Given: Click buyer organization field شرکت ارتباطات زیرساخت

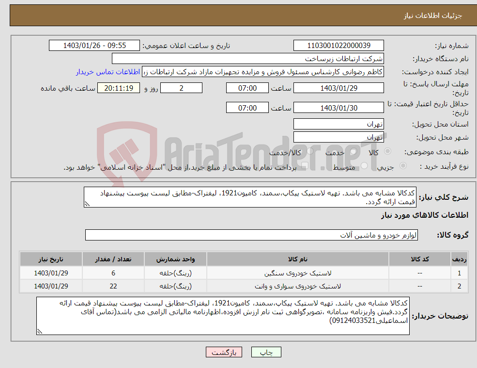Looking at the screenshot, I should click(x=248, y=59).
